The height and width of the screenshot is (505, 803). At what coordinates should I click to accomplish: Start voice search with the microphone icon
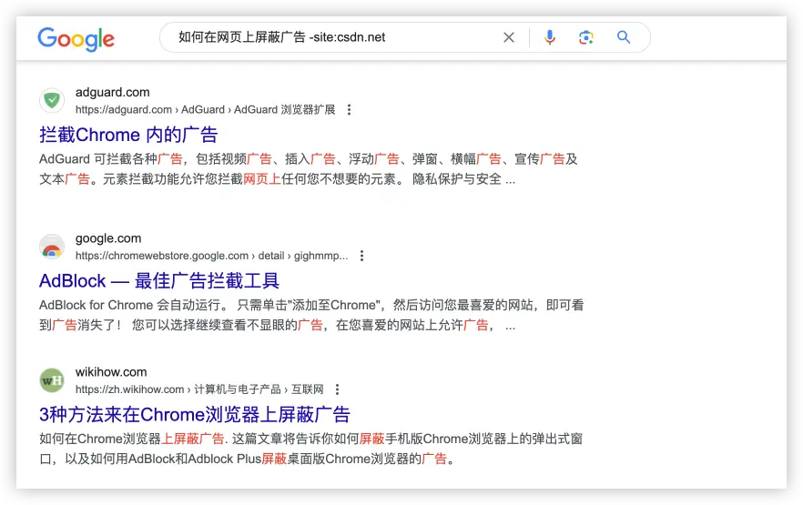tap(550, 37)
